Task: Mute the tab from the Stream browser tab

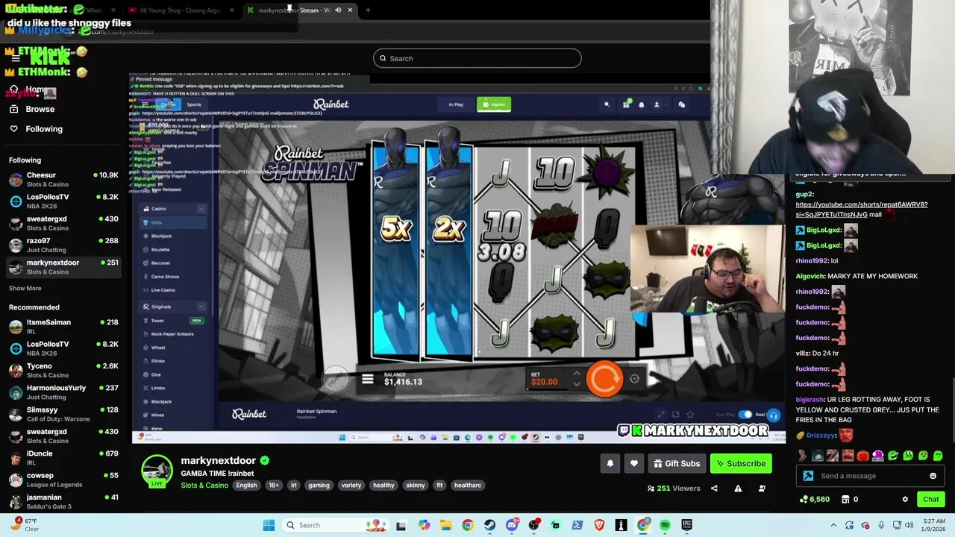Action: [x=338, y=10]
